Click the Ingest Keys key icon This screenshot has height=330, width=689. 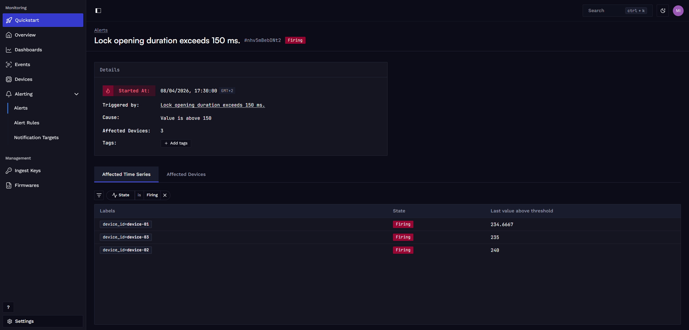[9, 171]
